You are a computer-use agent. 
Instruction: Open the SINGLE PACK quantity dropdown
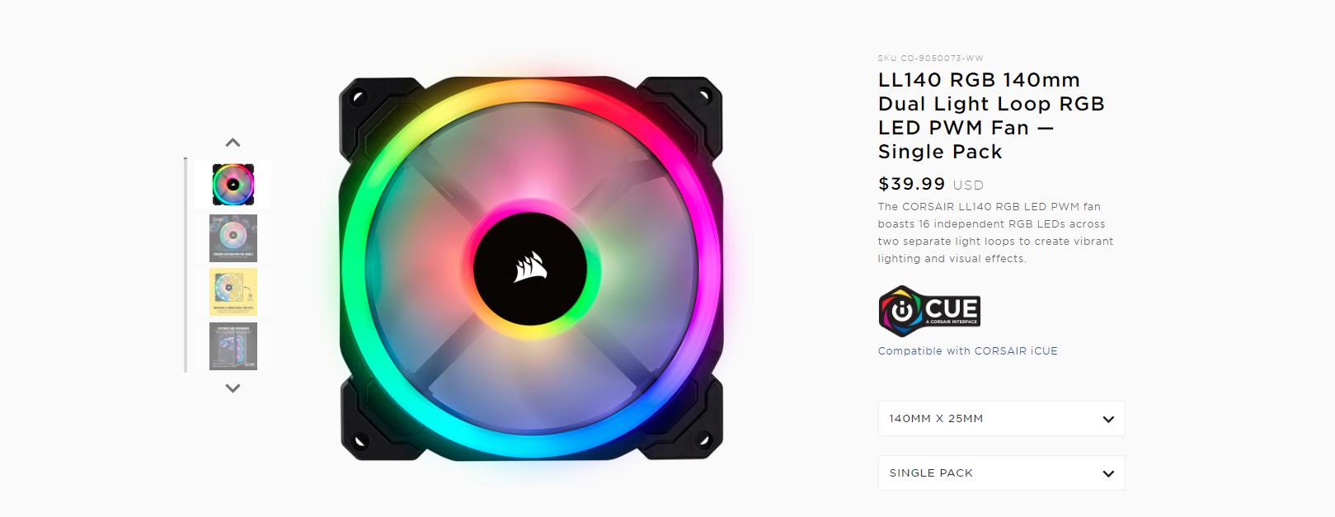coord(1001,473)
